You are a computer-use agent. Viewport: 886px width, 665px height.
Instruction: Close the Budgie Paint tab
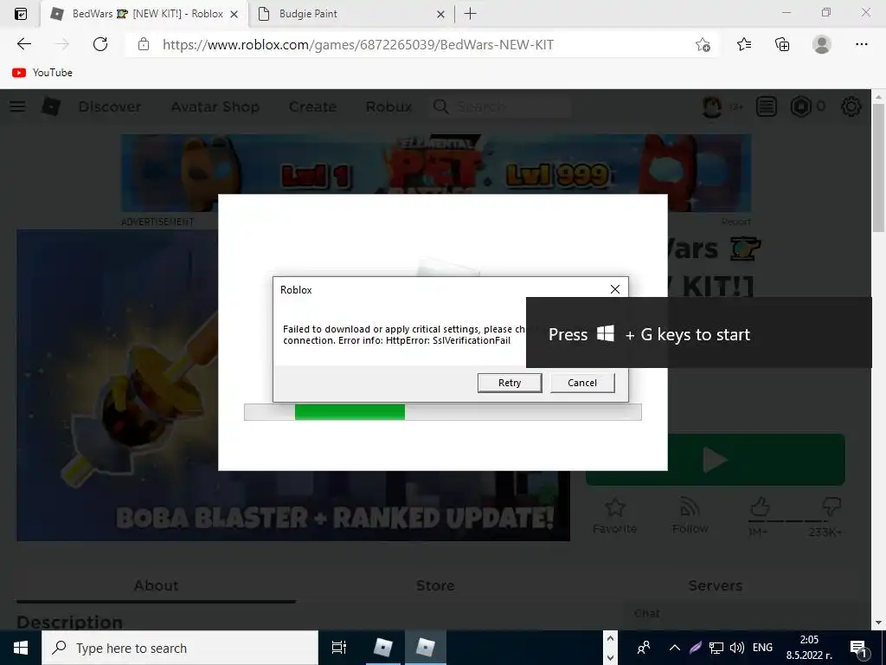click(x=440, y=14)
